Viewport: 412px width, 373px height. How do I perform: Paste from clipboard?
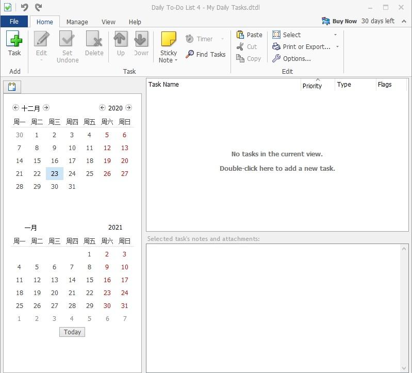250,35
